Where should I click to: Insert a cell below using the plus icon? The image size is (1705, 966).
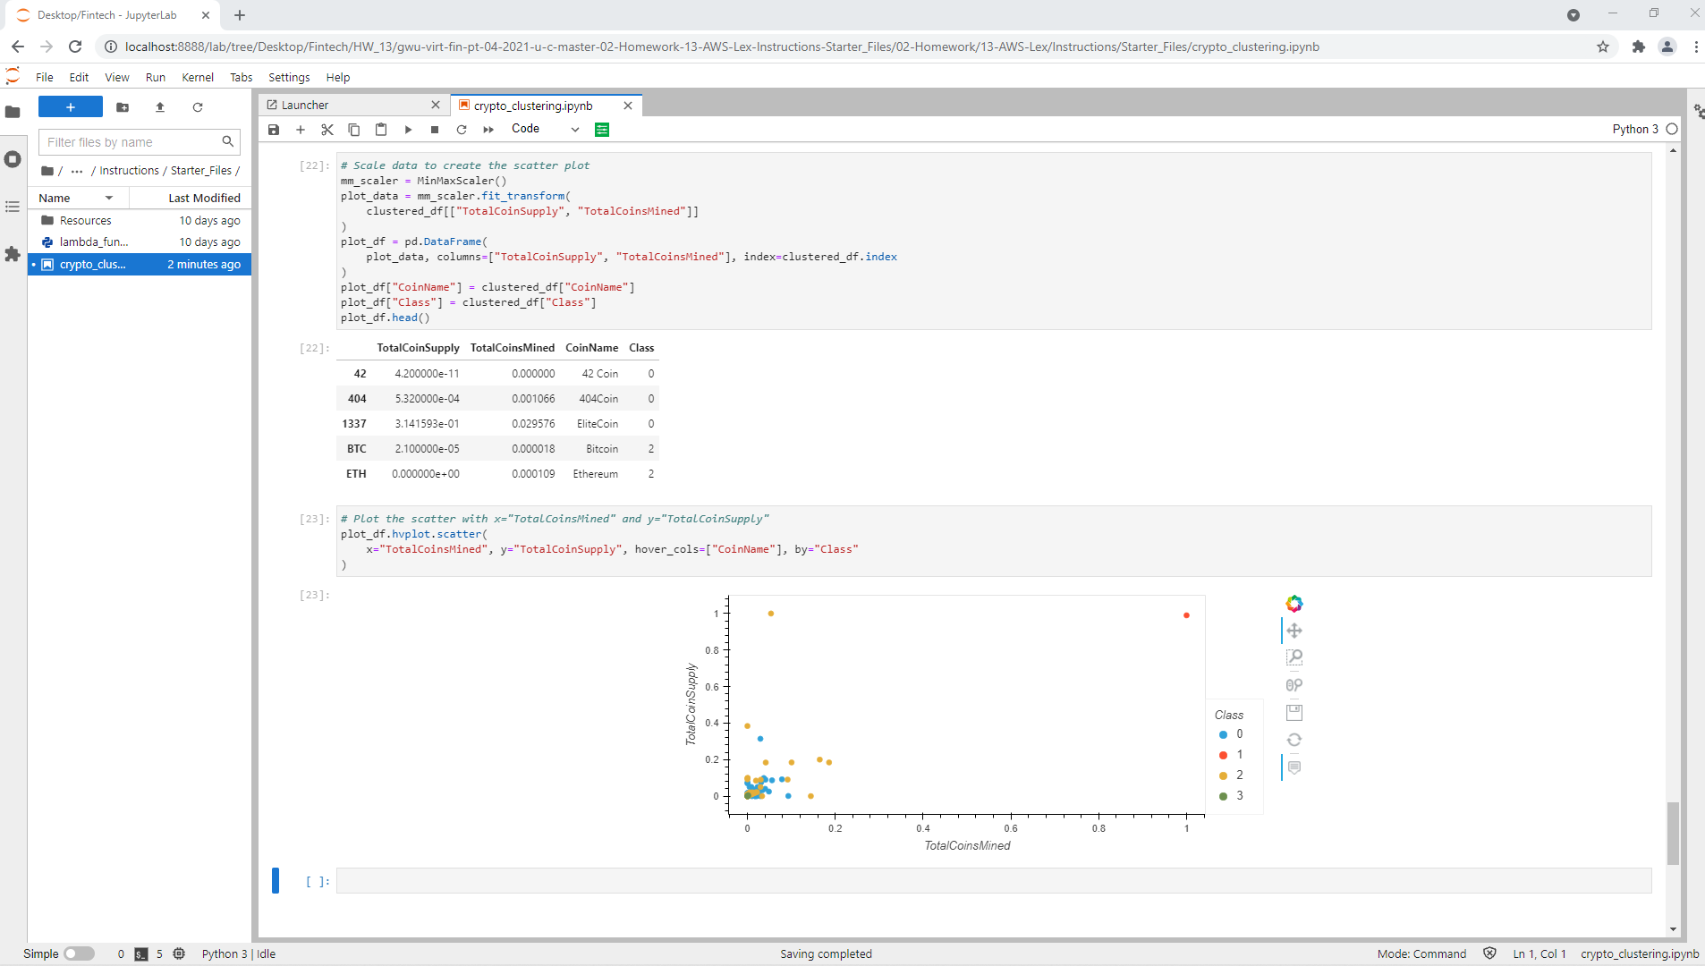[x=301, y=130]
